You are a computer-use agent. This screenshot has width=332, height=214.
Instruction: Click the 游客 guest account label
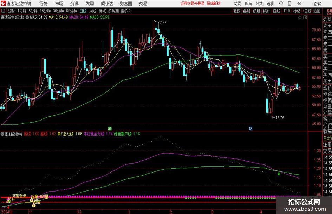(317, 4)
